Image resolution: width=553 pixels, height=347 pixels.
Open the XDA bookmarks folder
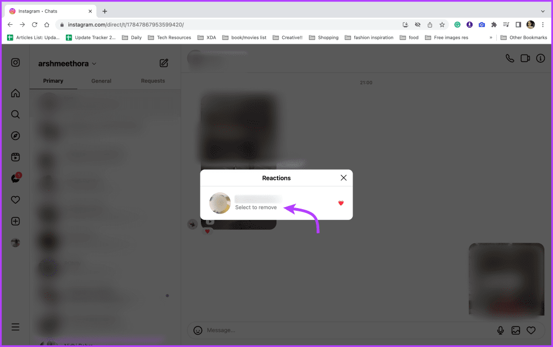point(207,37)
